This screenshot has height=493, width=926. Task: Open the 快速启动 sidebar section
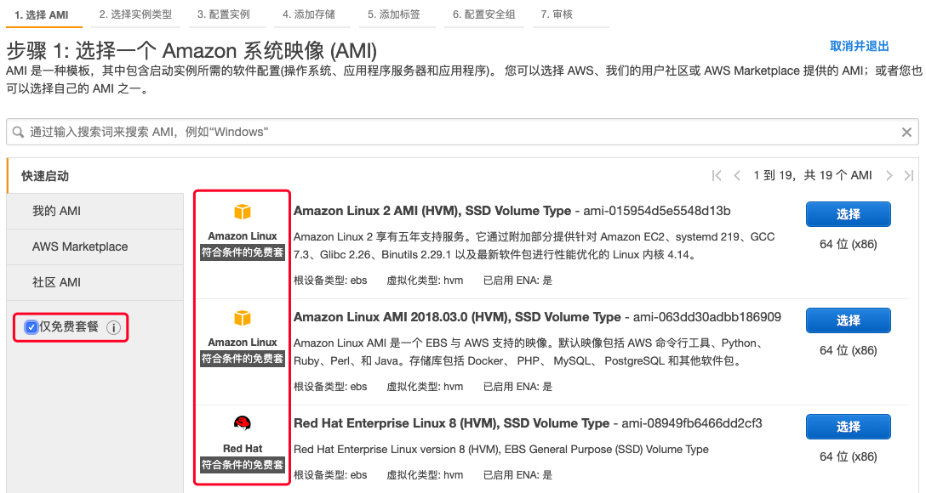pyautogui.click(x=95, y=176)
